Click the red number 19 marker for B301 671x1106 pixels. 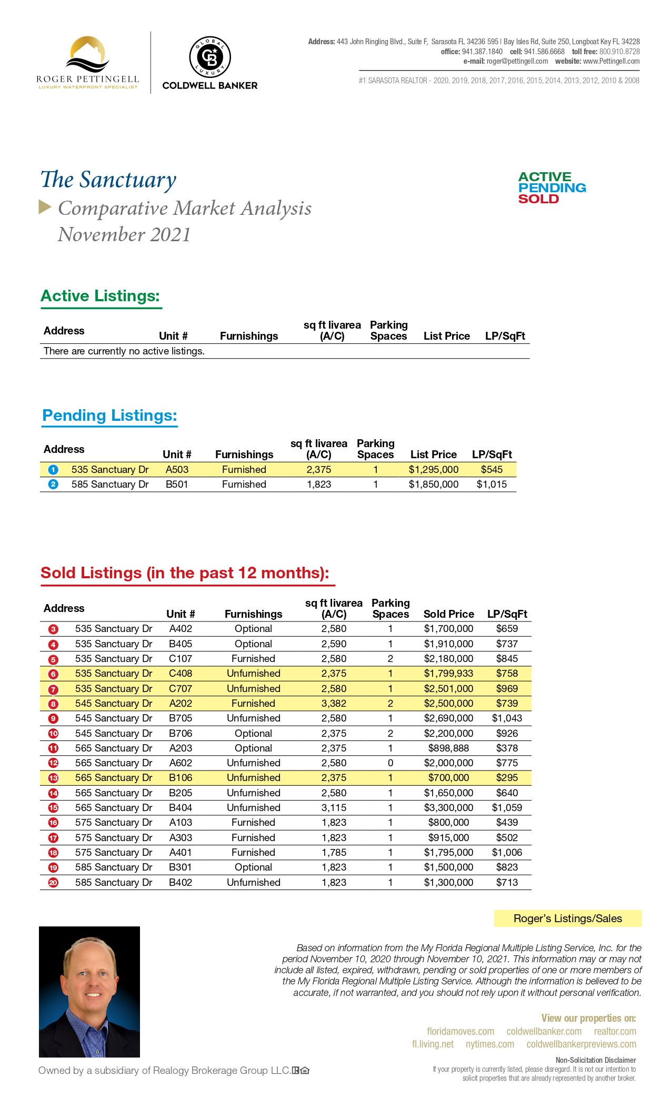point(53,867)
